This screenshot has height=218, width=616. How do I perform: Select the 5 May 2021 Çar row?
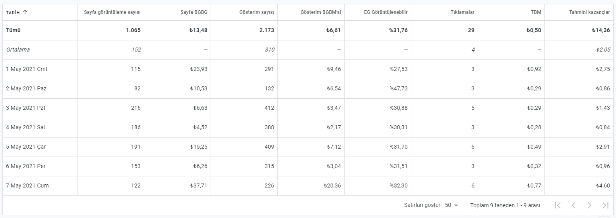(308, 147)
